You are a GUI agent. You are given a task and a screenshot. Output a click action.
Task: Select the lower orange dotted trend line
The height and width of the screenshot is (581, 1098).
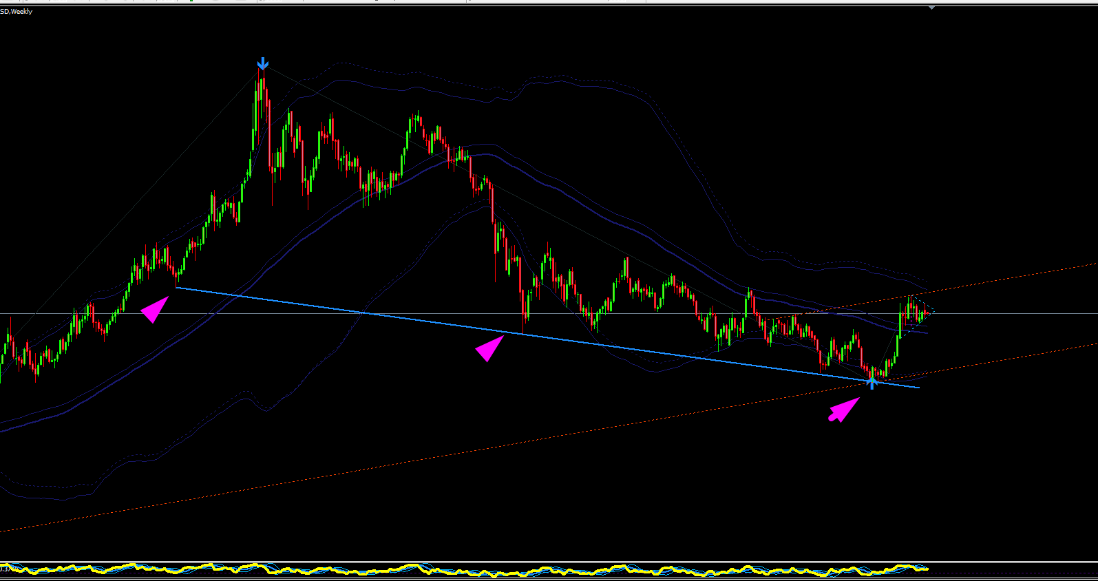[549, 437]
